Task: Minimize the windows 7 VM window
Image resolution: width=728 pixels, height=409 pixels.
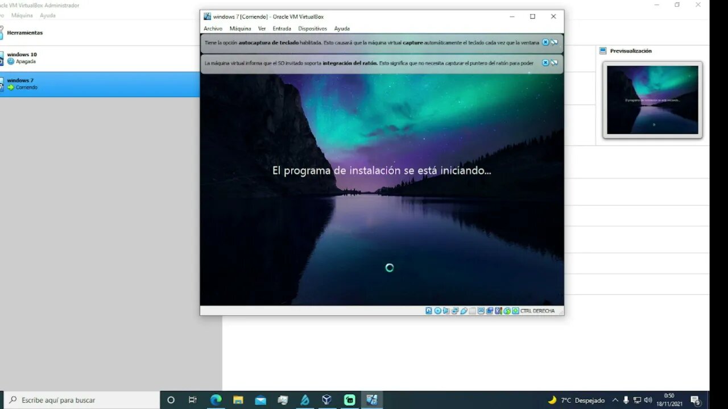Action: pyautogui.click(x=512, y=16)
